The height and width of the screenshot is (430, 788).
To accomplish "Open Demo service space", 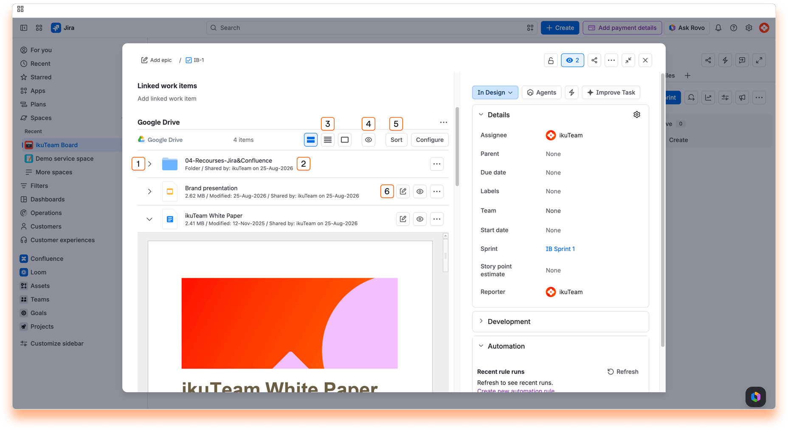I will [64, 158].
